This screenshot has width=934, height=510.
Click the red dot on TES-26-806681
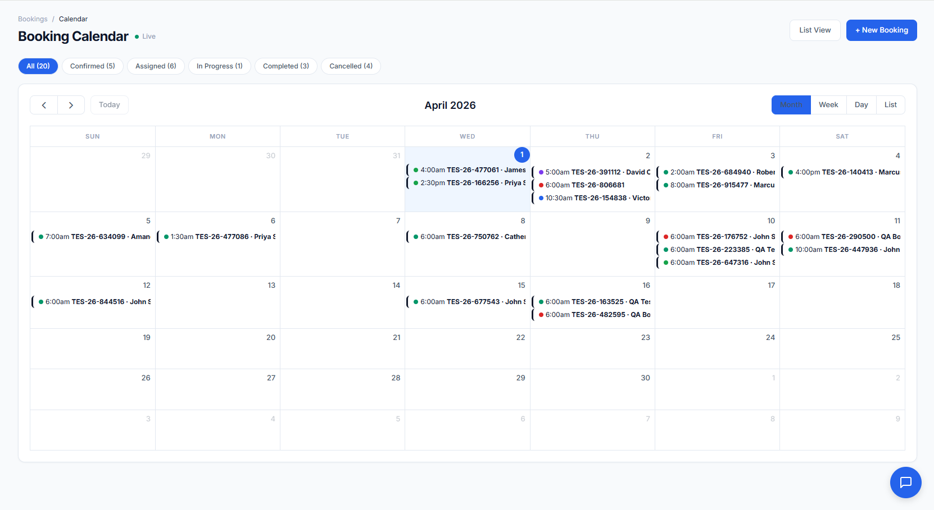[541, 185]
